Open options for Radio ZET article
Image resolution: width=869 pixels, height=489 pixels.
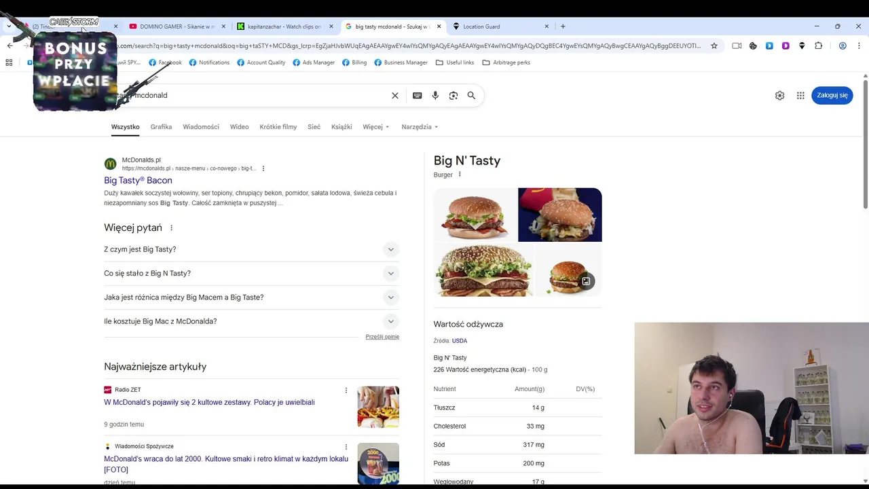point(346,391)
